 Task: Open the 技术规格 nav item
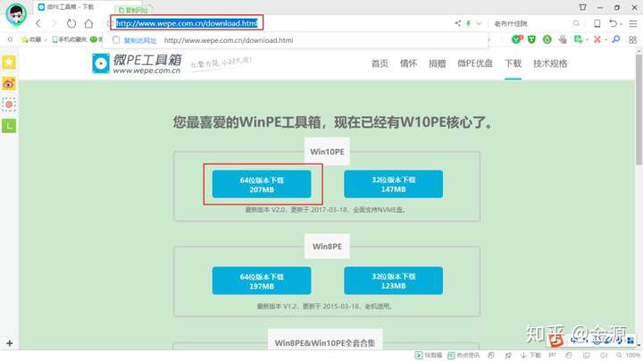[550, 63]
